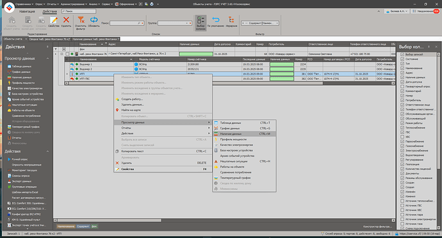Click the Удалить red X toolbar icon
The height and width of the screenshot is (238, 442).
point(66,20)
